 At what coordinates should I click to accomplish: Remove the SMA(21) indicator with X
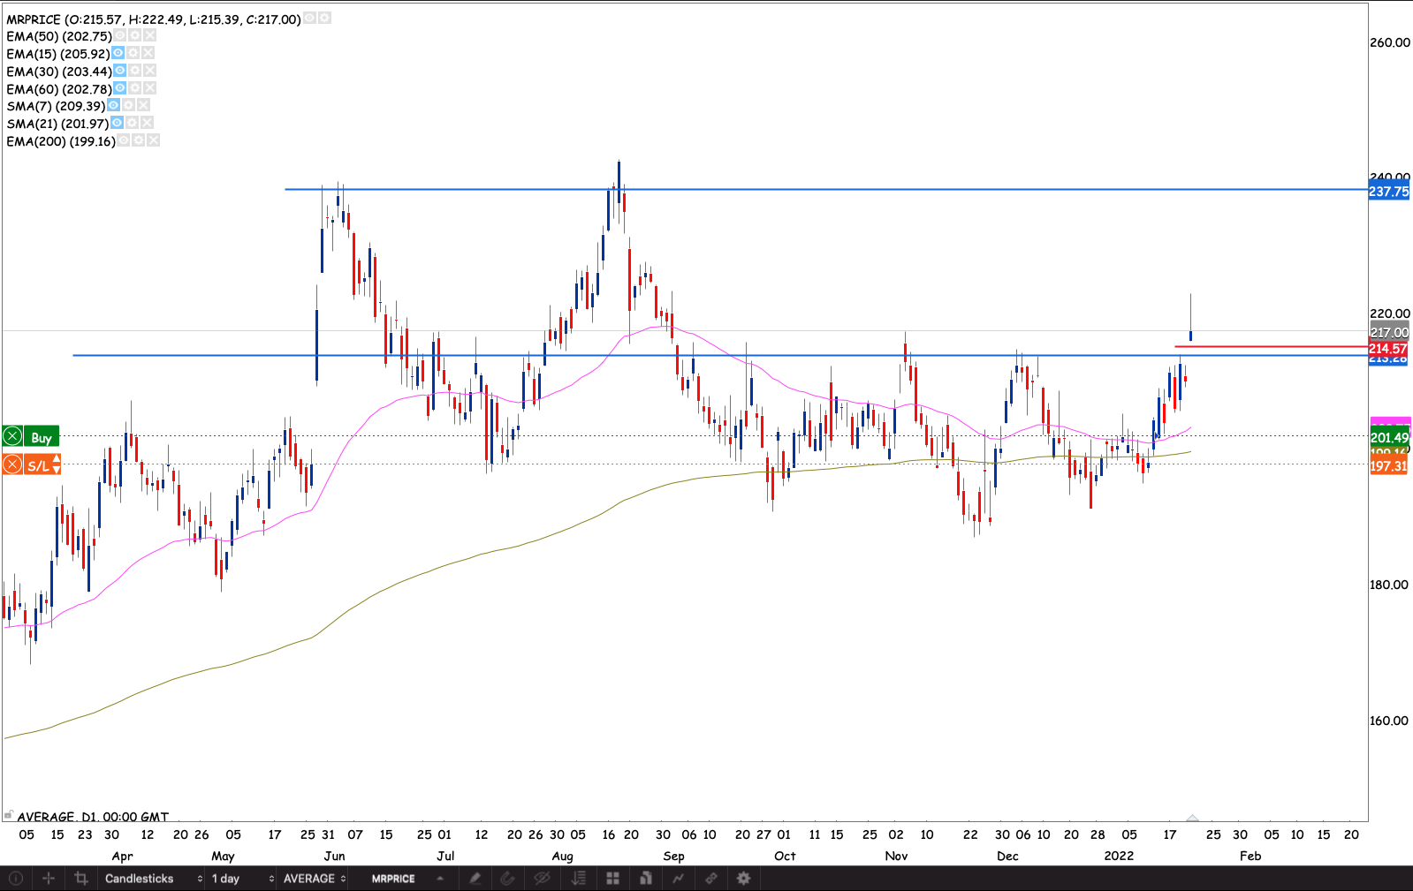(x=147, y=123)
